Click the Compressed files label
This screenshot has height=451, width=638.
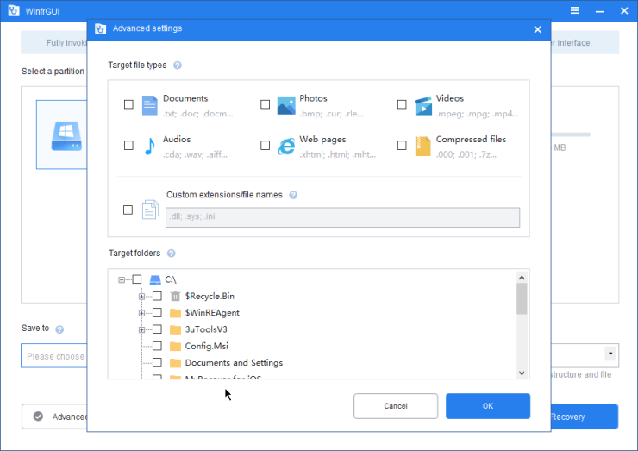(x=472, y=139)
